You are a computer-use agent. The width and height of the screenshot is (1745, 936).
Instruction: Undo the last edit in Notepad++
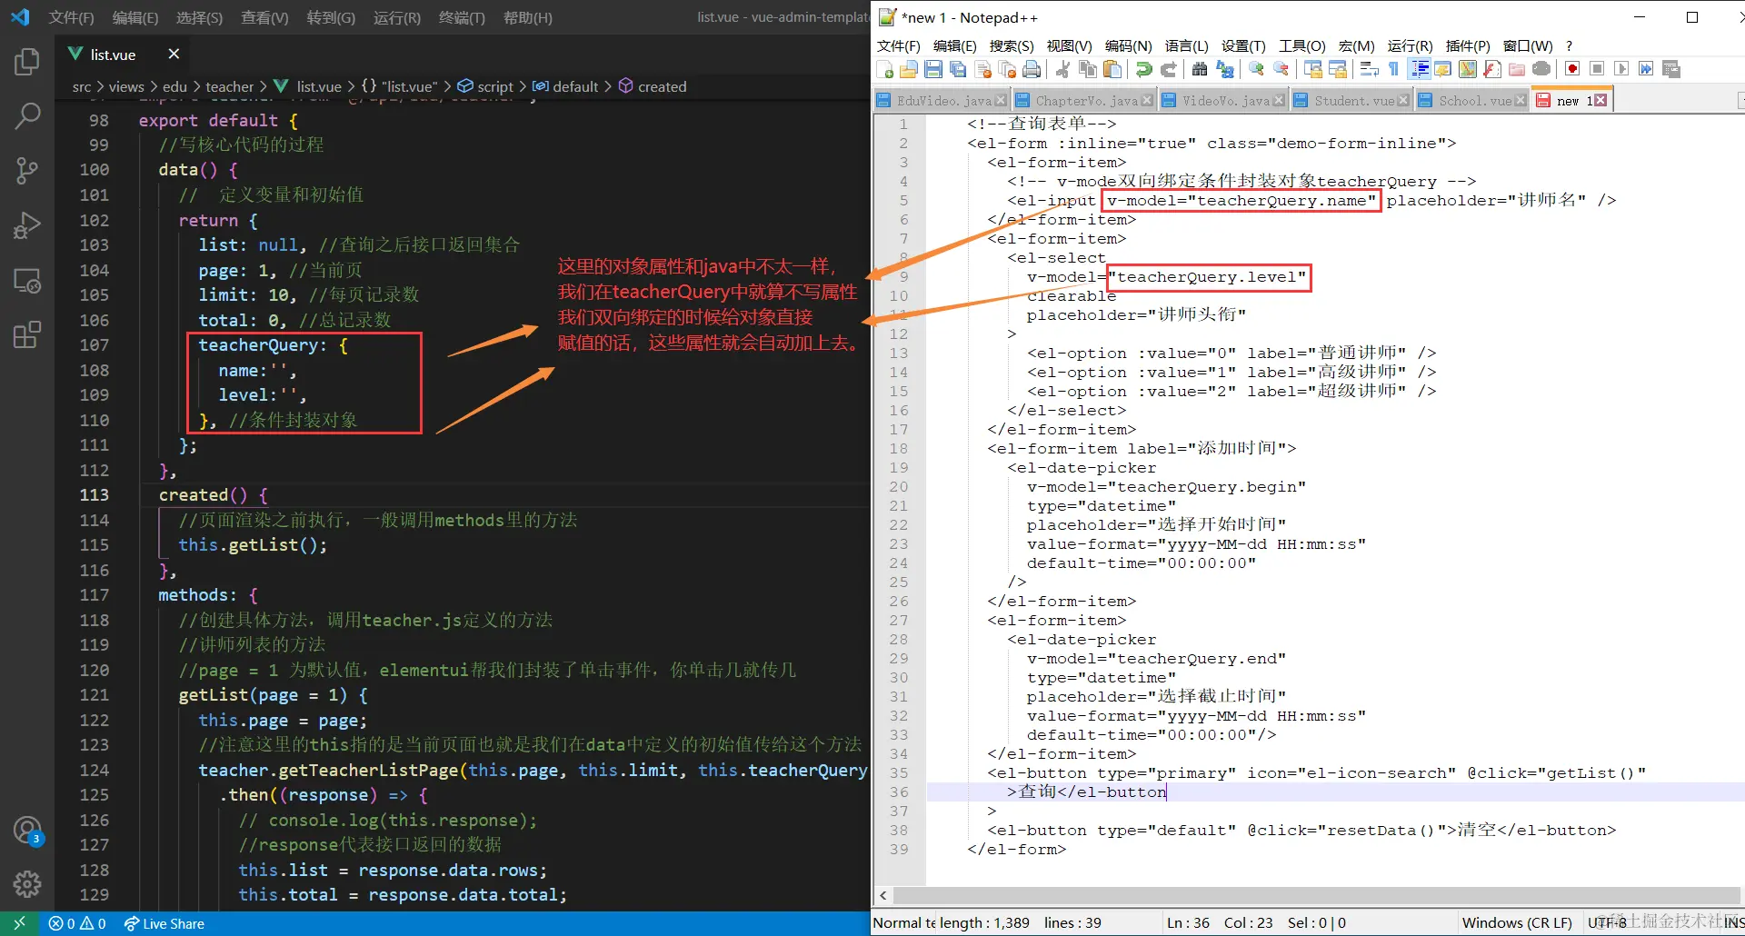(x=1144, y=69)
